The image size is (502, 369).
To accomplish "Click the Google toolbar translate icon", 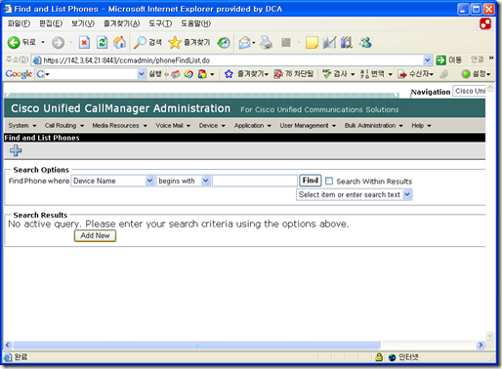I will [x=364, y=74].
